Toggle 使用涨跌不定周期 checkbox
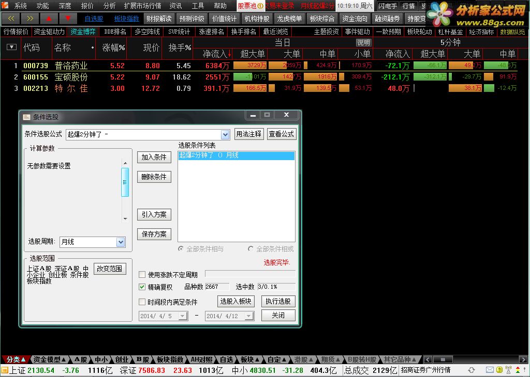 tap(142, 275)
